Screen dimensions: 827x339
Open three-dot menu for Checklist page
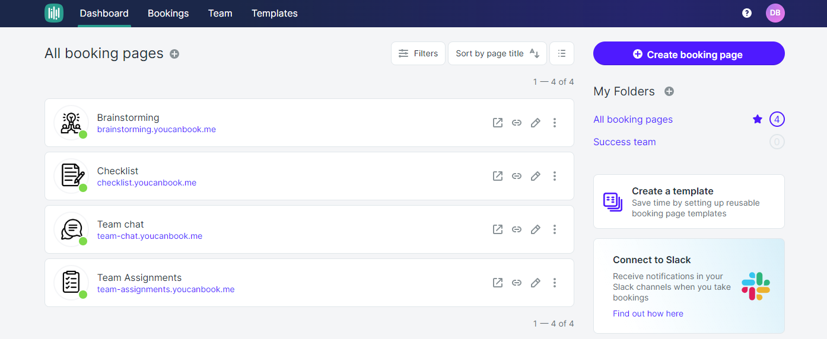pos(555,176)
